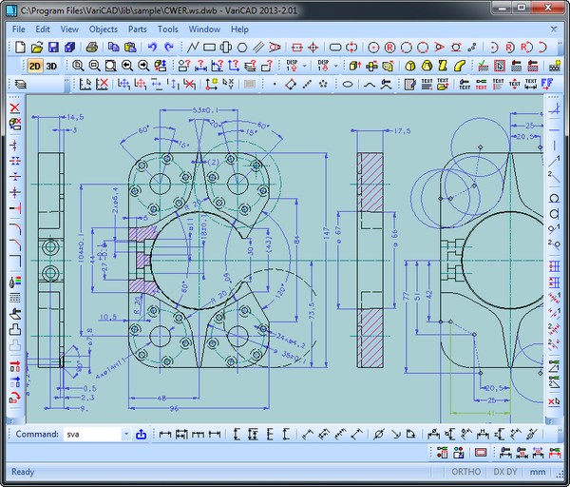Select the Line drawing tool
The image size is (570, 487).
click(x=194, y=47)
